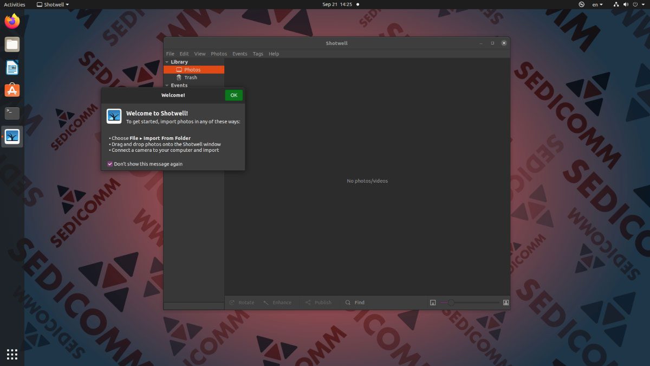Click the Rotate icon in bottom toolbar
Screen dimensions: 650x366
(x=232, y=303)
